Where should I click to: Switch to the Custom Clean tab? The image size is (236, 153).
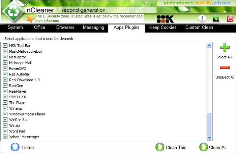pos(199,28)
